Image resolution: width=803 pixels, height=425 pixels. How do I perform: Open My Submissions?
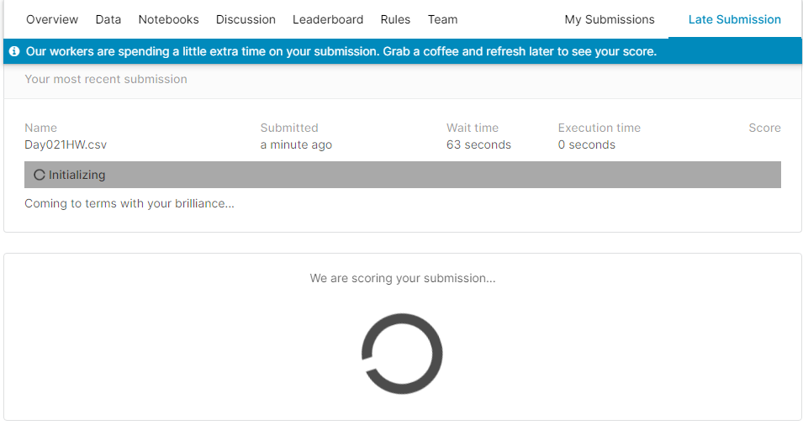[x=610, y=19]
